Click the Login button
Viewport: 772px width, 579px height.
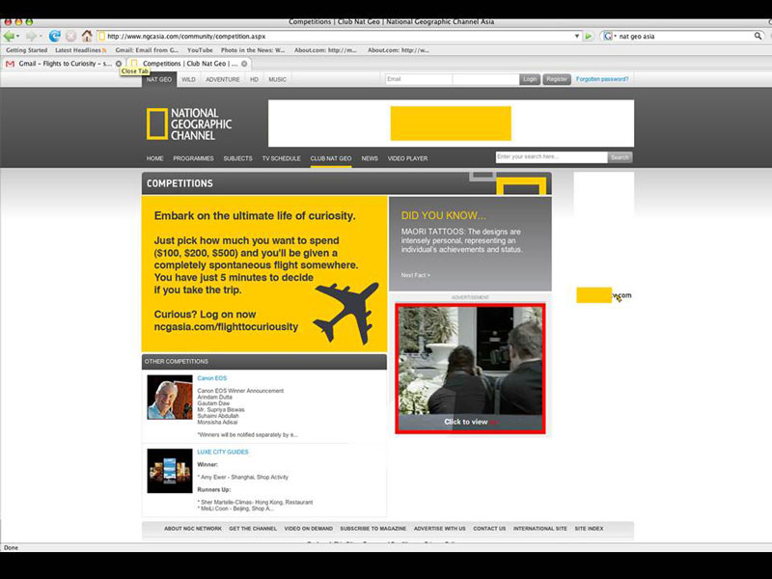530,79
